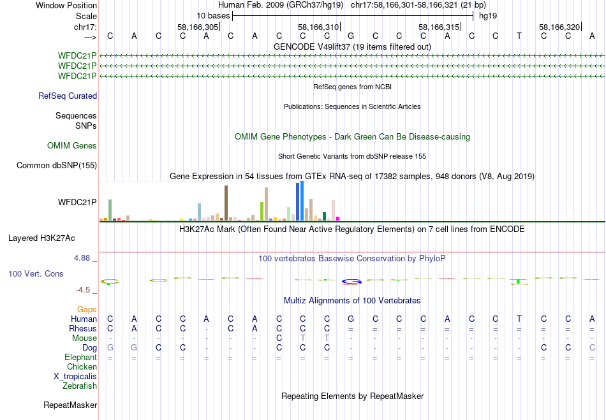Select the Mouse species label
The width and height of the screenshot is (606, 420).
84,338
